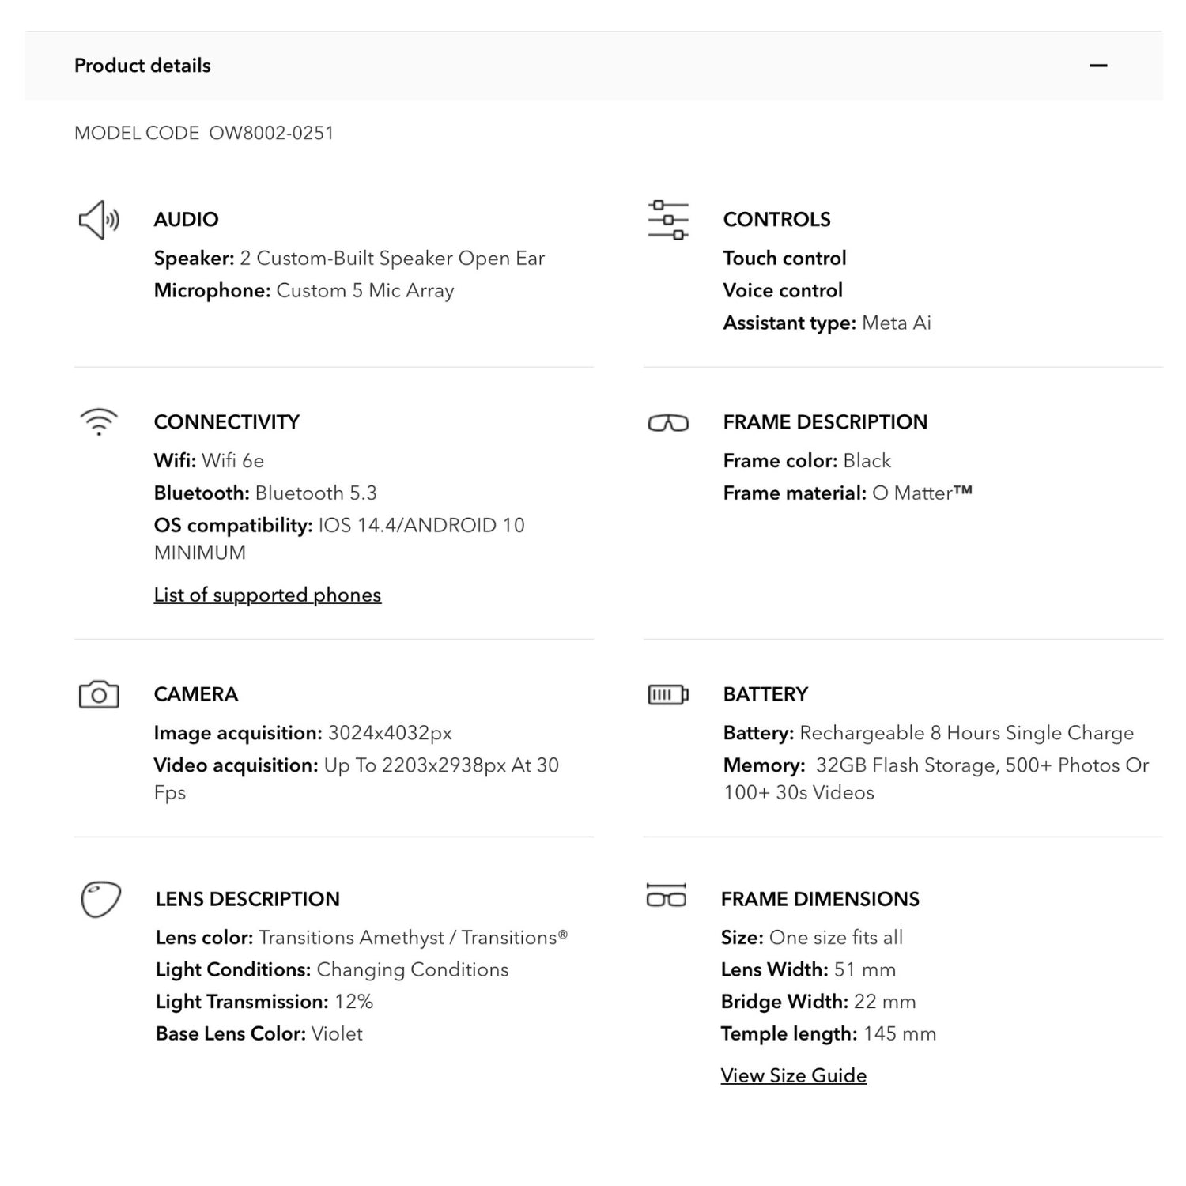Open the View Size Guide link
Screen dimensions: 1186x1186
point(793,1075)
